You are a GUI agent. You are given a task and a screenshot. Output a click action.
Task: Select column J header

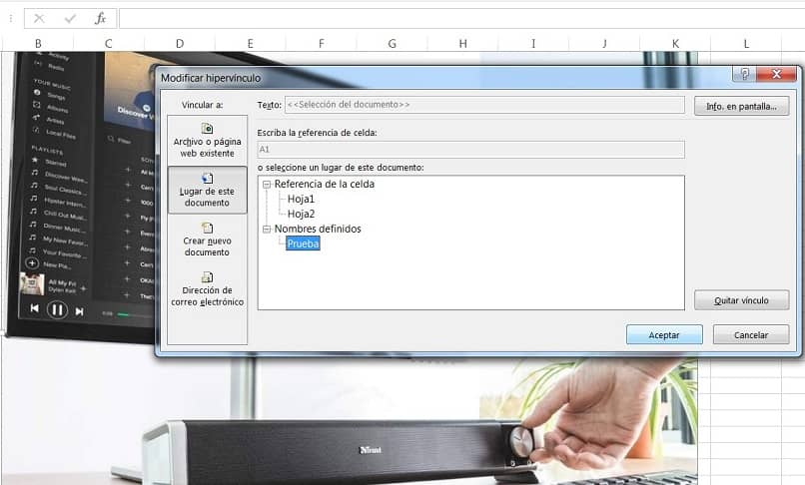click(604, 44)
